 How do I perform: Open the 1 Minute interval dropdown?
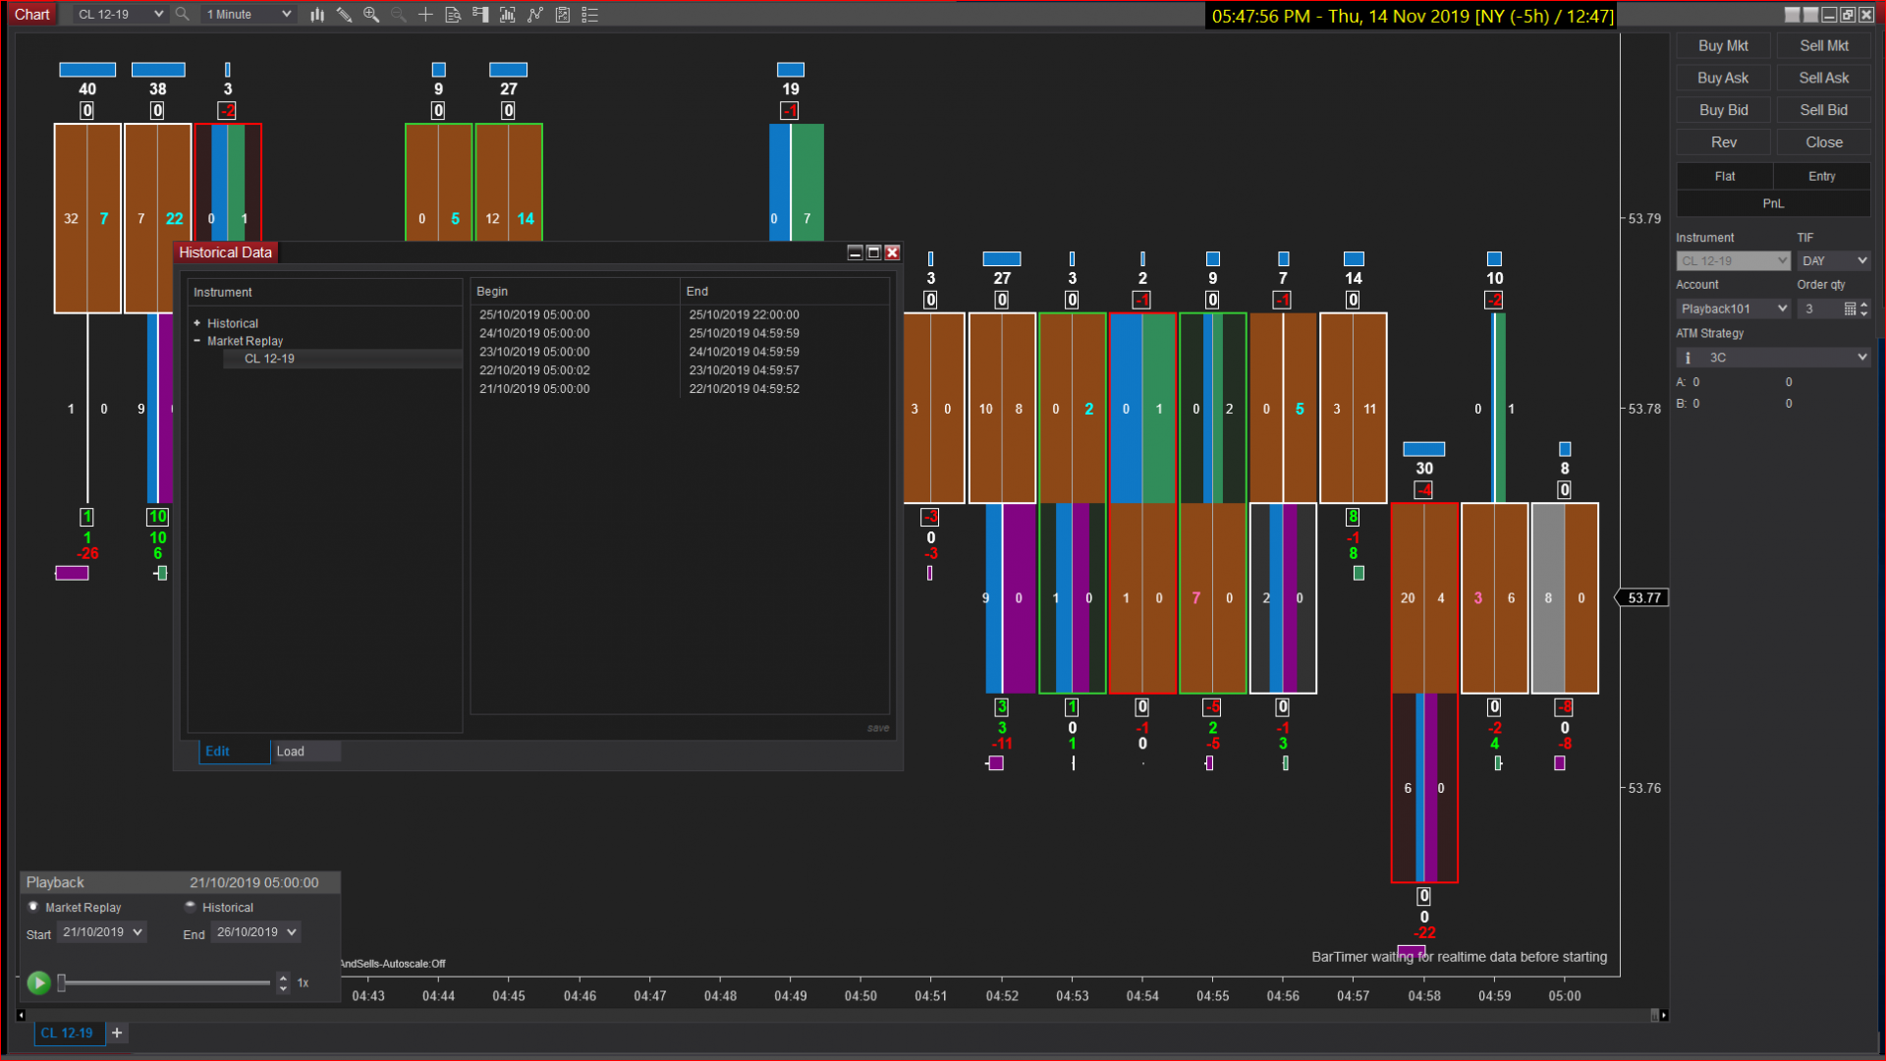(249, 15)
